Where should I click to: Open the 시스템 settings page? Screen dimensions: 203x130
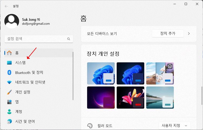(x=39, y=63)
